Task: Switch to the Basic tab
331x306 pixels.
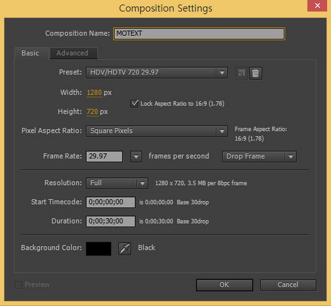Action: pos(30,53)
